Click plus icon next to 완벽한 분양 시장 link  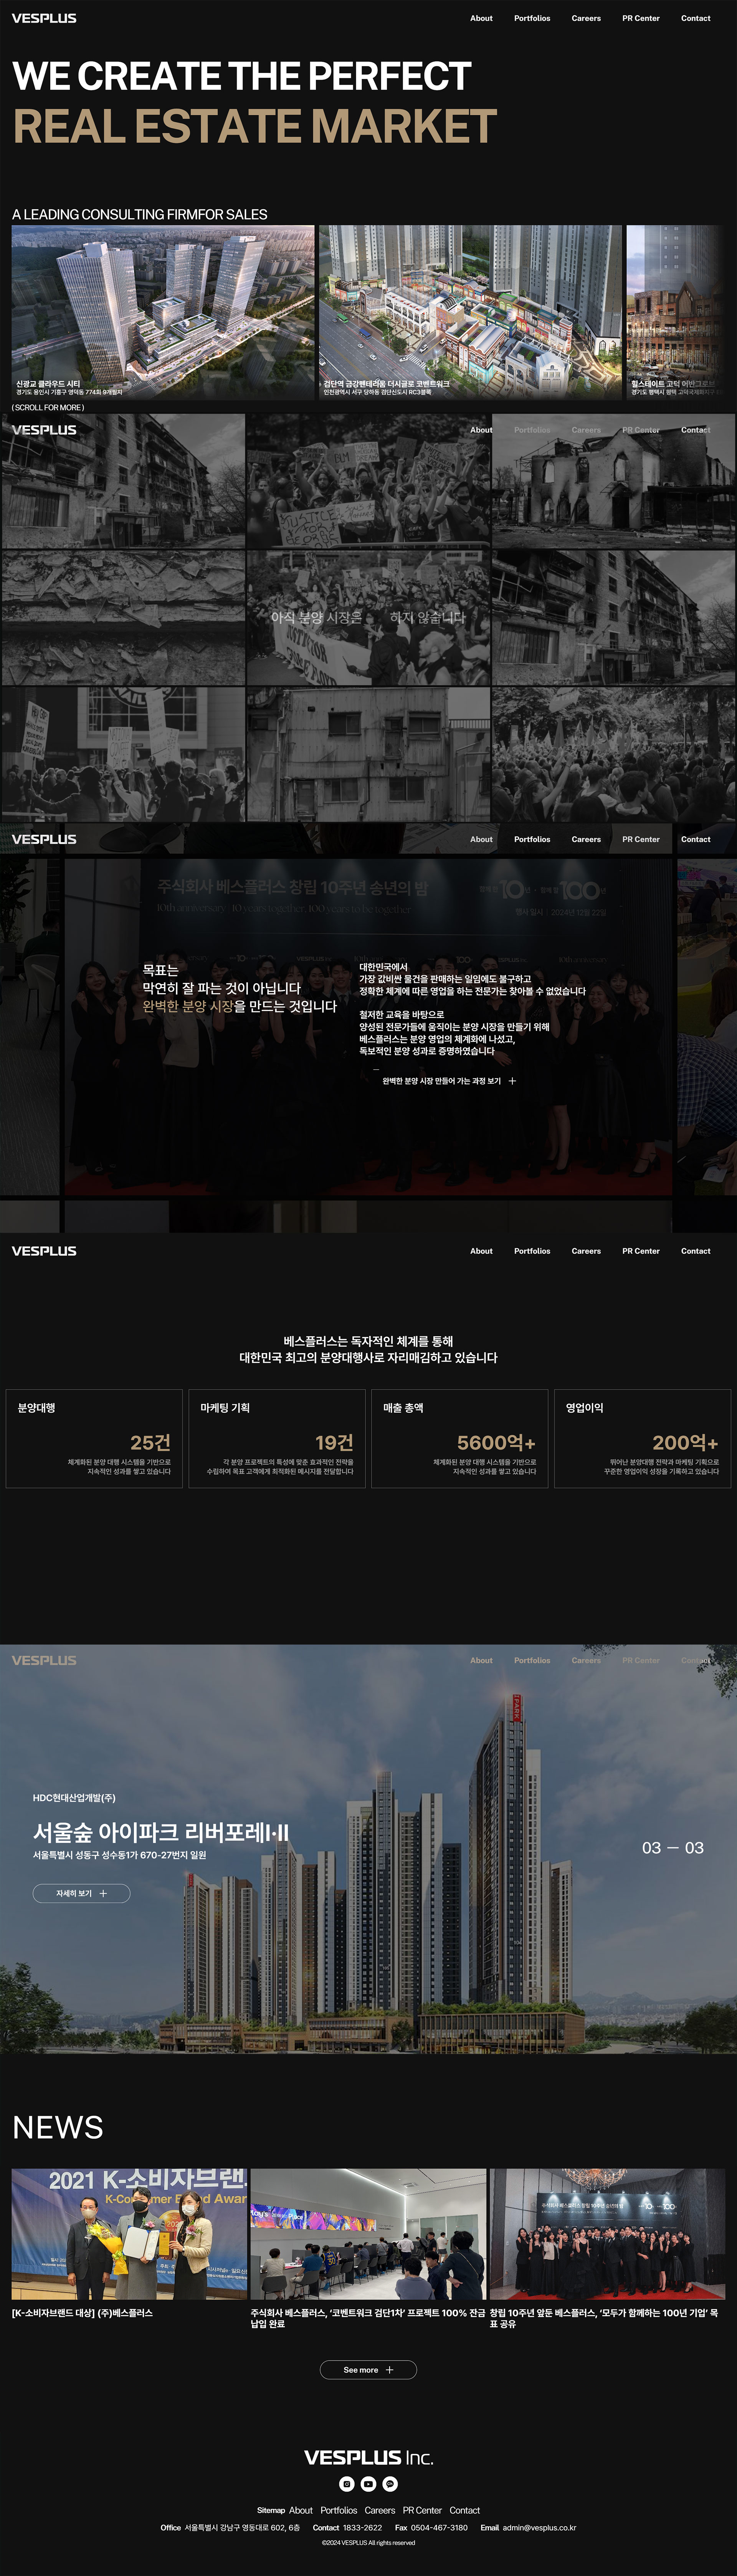click(512, 1081)
